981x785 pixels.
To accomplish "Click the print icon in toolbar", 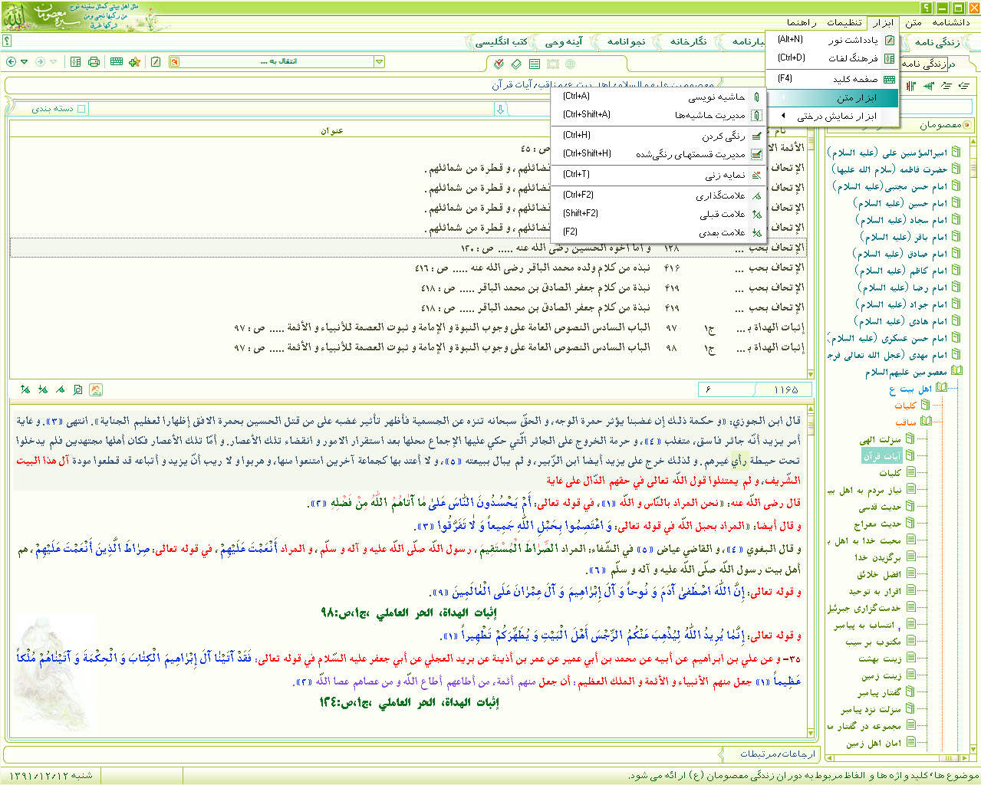I will click(x=94, y=61).
